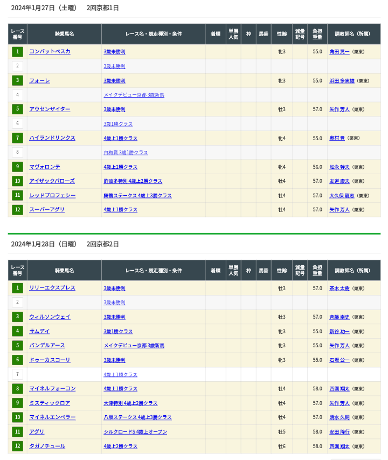Open 八坂ステークス 4歳上3勝クラス race link
The height and width of the screenshot is (460, 388).
tap(137, 417)
